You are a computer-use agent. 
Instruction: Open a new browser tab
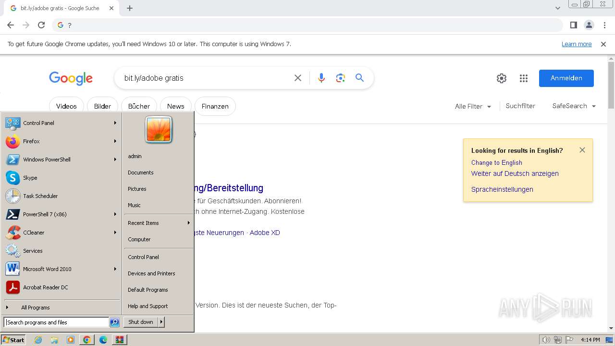pos(130,8)
